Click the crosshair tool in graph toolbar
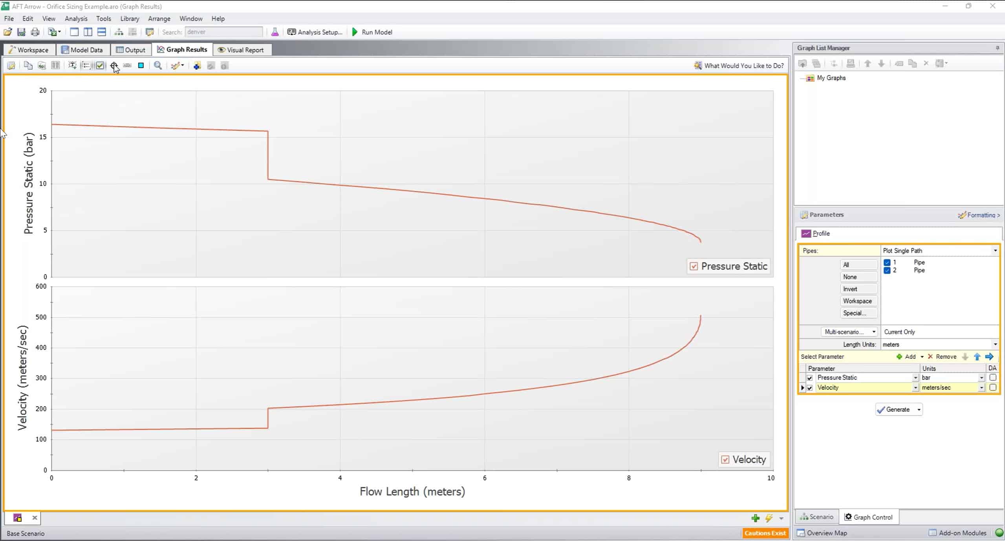This screenshot has width=1005, height=541. tap(113, 66)
